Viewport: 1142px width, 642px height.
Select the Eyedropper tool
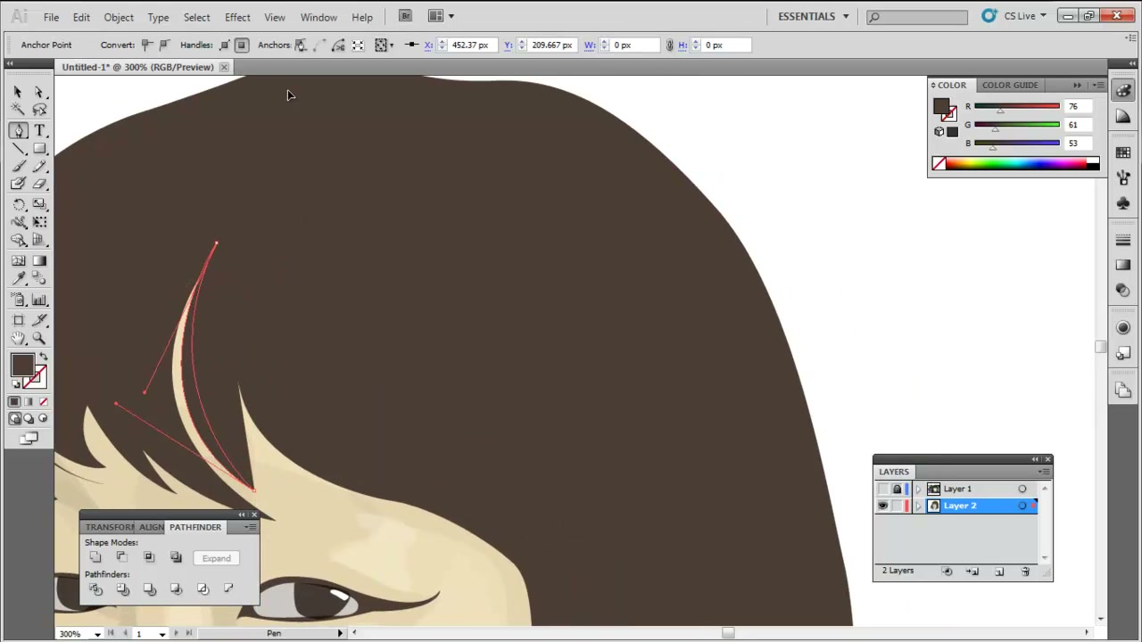(18, 279)
